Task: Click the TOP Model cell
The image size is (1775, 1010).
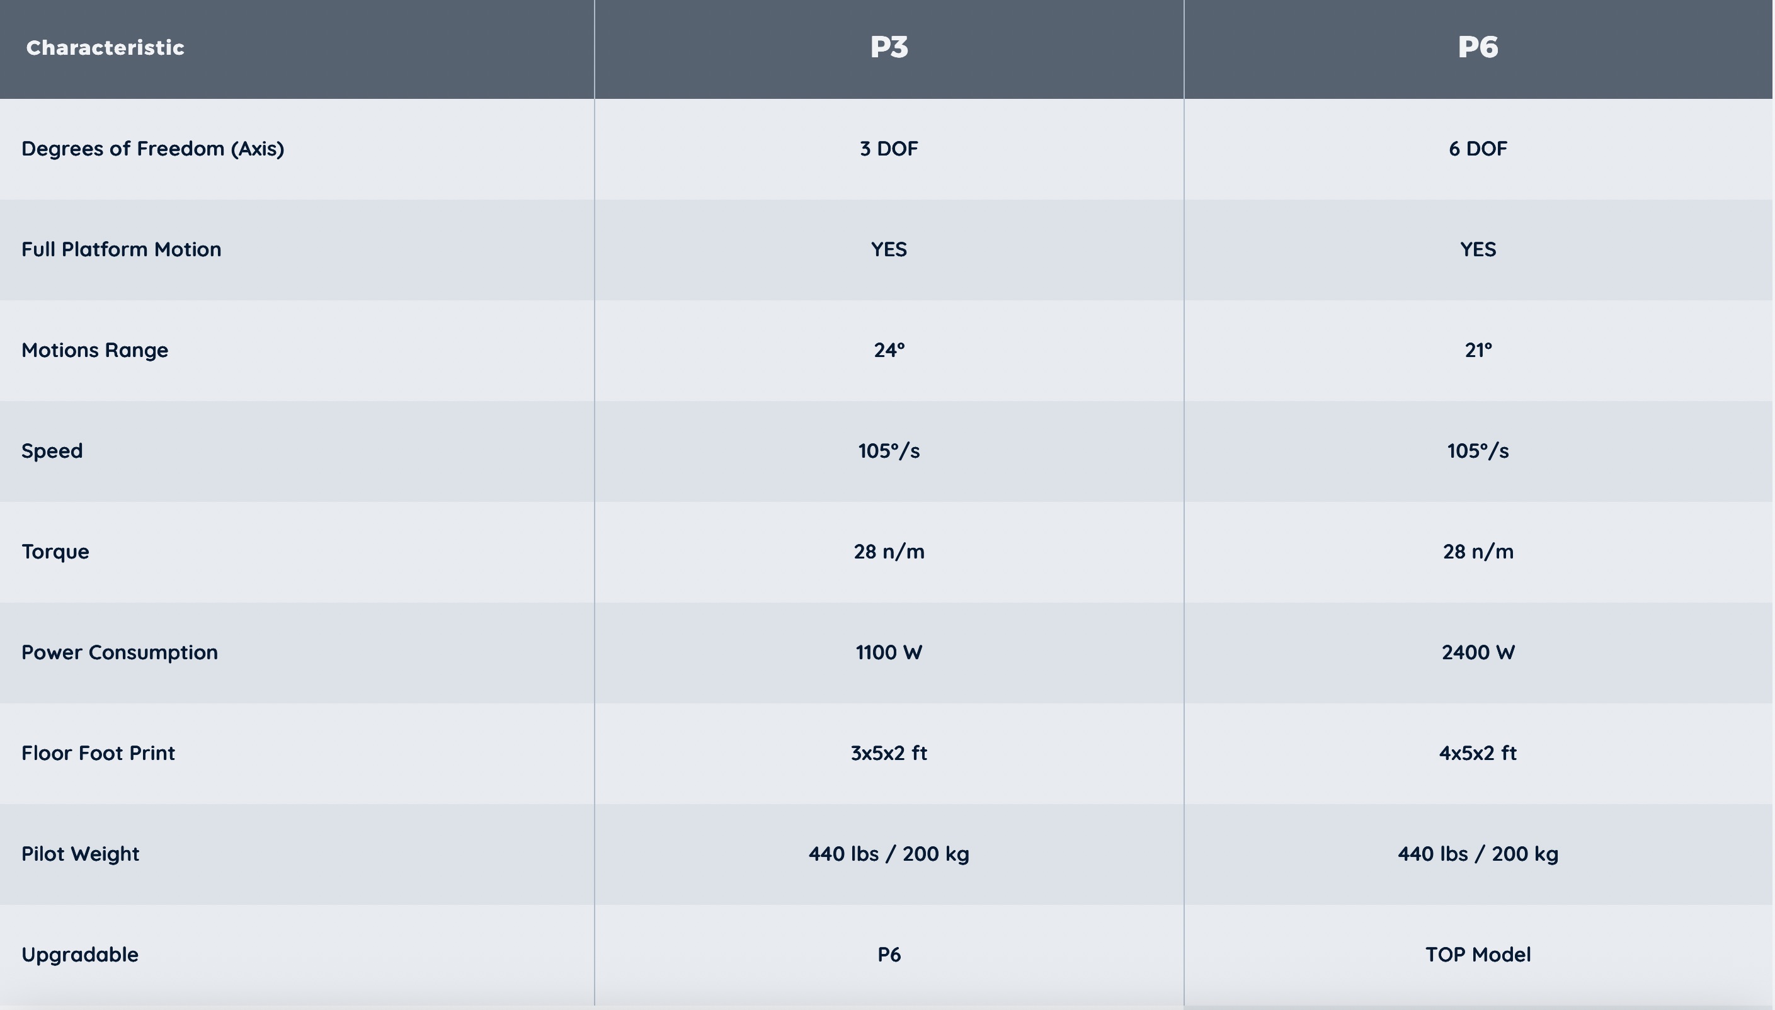Action: 1477,955
